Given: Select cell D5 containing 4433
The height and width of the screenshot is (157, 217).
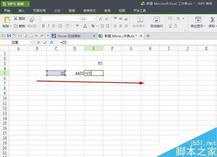Looking at the screenshot, I should [75, 73].
